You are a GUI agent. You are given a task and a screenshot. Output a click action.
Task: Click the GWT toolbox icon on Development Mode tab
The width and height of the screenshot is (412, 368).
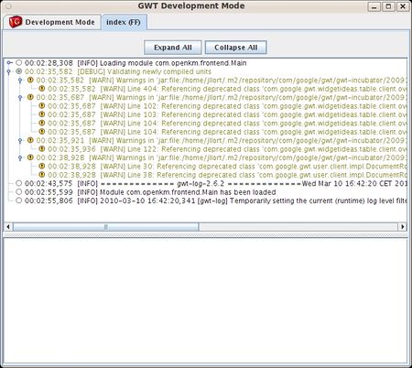[x=16, y=22]
